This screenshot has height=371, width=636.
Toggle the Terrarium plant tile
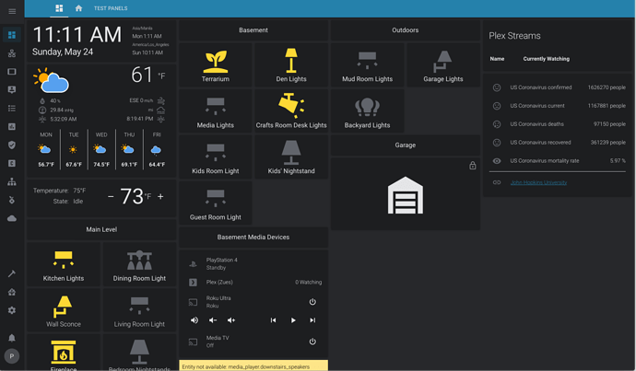pos(216,65)
